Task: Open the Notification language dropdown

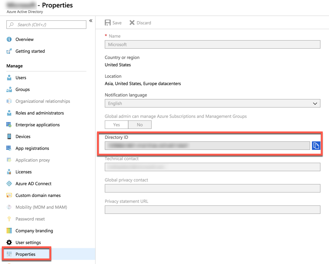Action: pos(212,103)
